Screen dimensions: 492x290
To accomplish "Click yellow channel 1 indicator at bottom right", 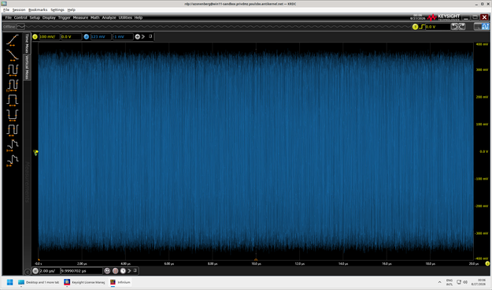I will click(x=487, y=263).
